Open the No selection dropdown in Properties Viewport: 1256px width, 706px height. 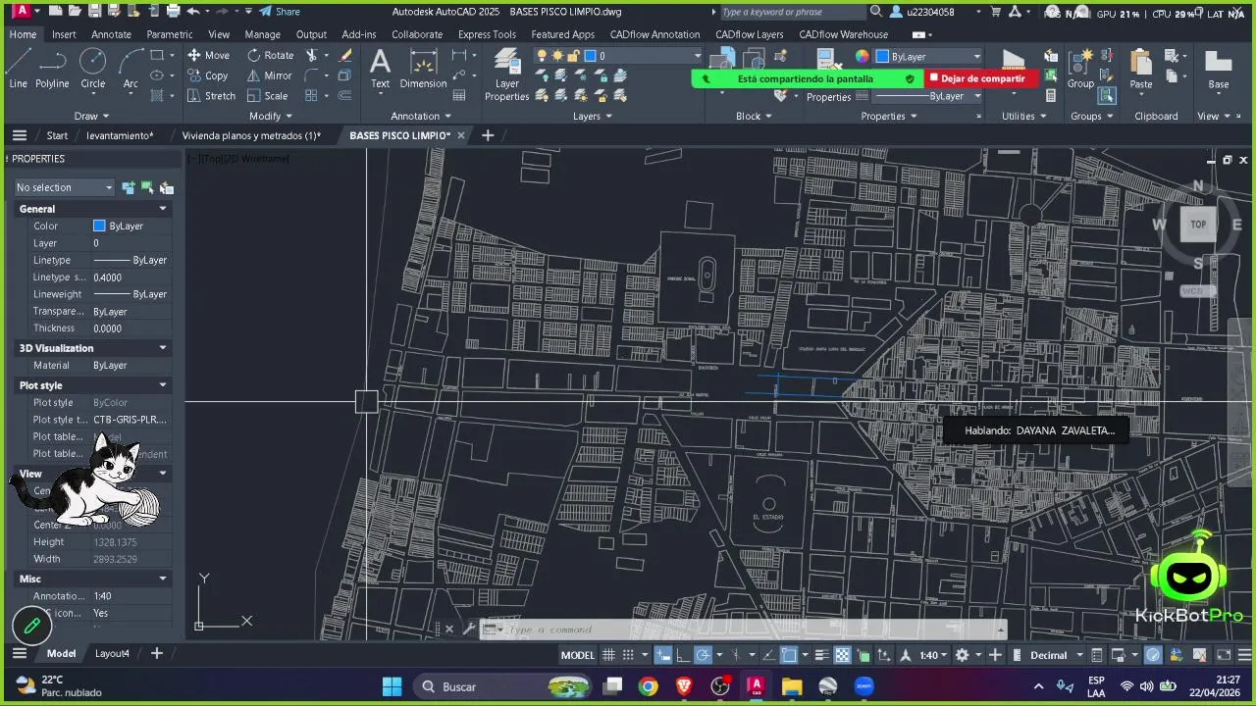[x=65, y=187]
